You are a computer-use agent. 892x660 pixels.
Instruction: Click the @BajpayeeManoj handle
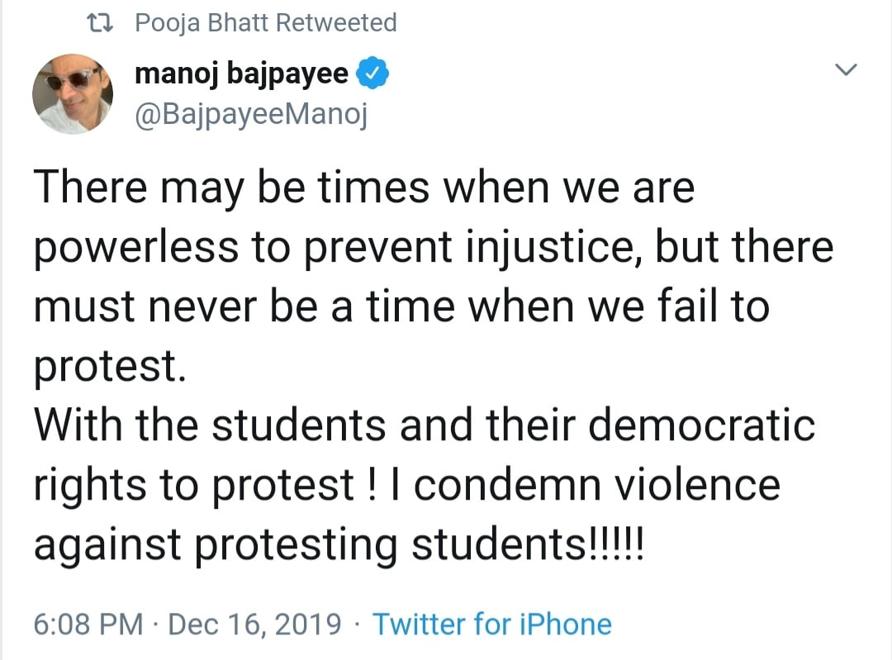(250, 116)
